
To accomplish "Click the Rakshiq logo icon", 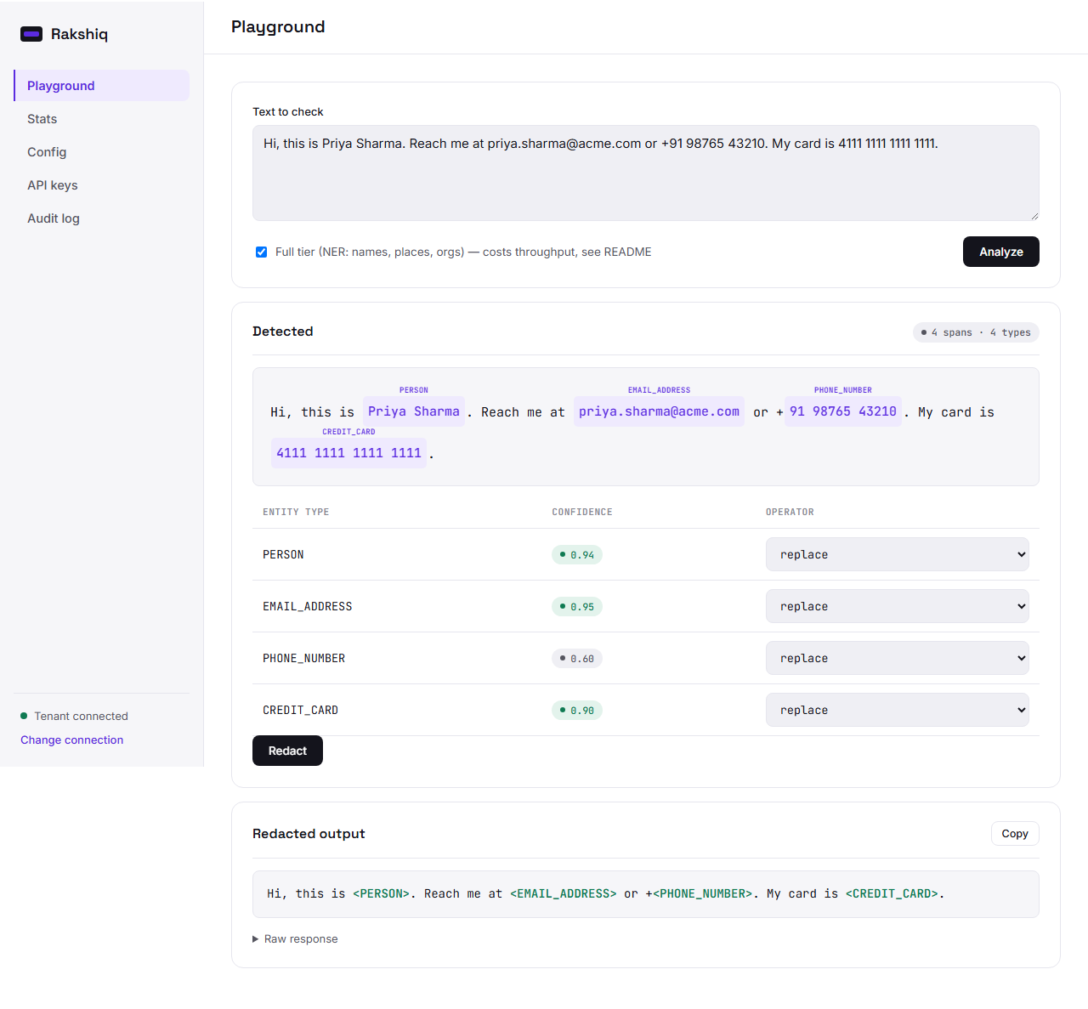I will pos(31,34).
